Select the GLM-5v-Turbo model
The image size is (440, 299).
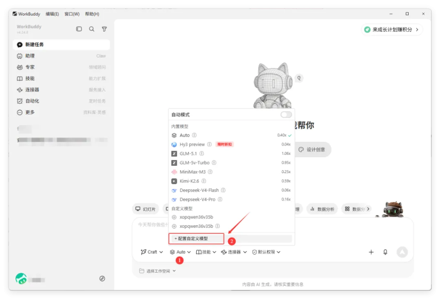coord(232,163)
